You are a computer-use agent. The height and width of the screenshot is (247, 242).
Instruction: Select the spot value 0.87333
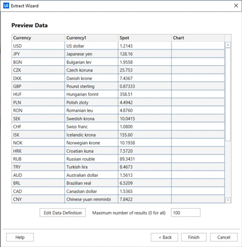click(x=145, y=86)
